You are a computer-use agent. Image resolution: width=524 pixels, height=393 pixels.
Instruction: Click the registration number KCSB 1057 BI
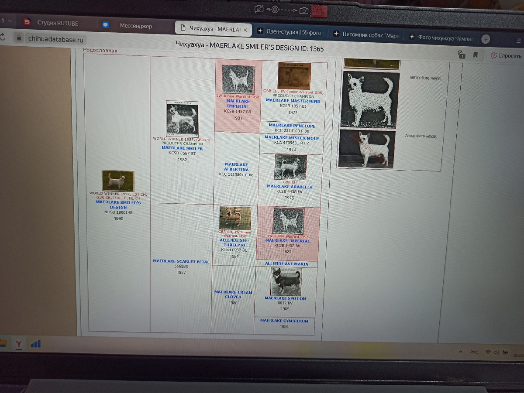point(293,106)
